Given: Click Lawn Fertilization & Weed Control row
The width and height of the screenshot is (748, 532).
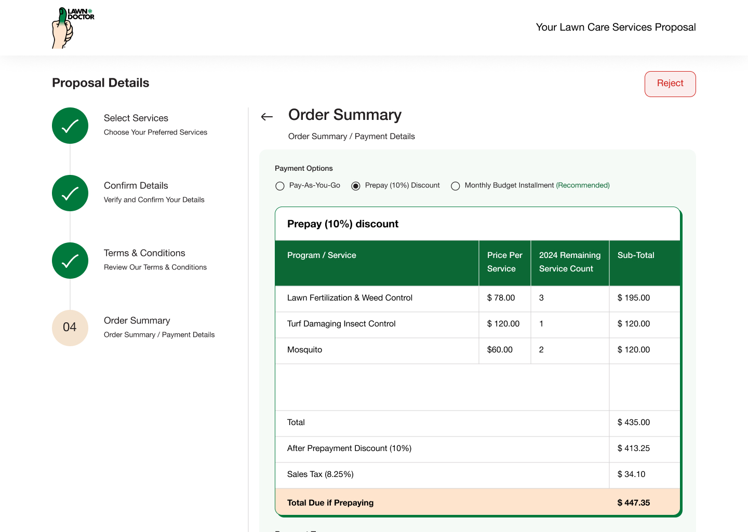Looking at the screenshot, I should (477, 298).
